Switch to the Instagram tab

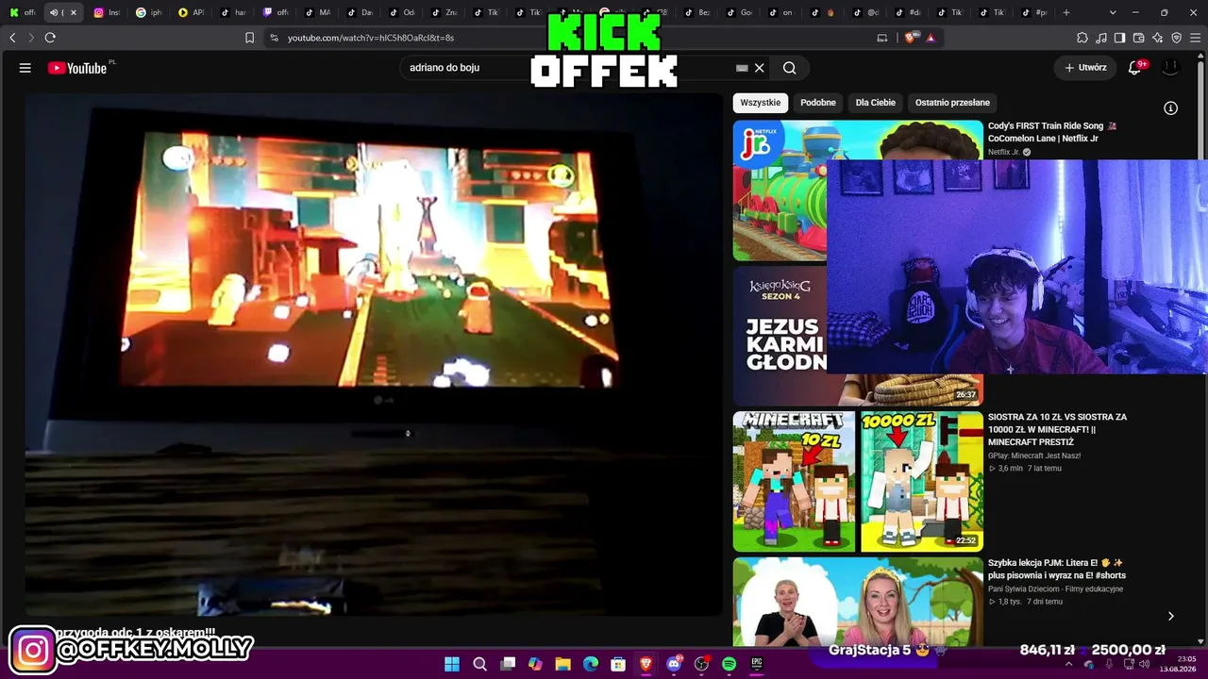pyautogui.click(x=107, y=12)
